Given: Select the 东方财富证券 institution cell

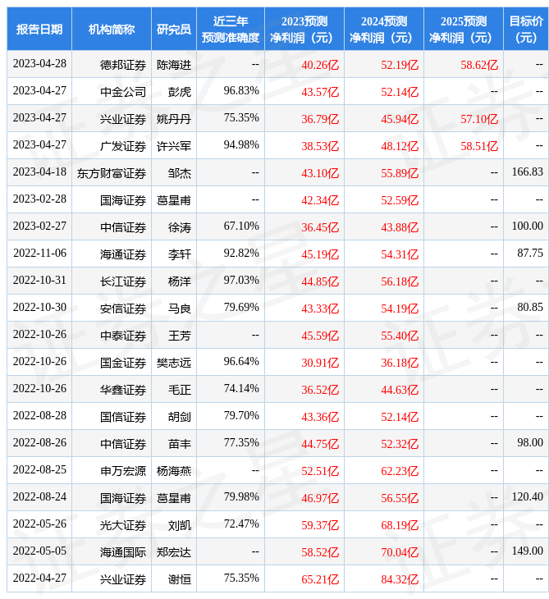Looking at the screenshot, I should [x=112, y=173].
